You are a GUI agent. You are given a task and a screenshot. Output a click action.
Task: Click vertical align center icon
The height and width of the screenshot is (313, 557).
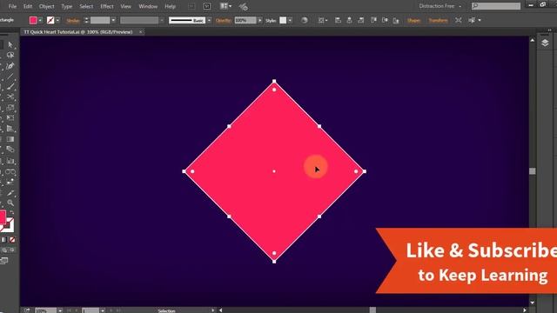pyautogui.click(x=385, y=21)
